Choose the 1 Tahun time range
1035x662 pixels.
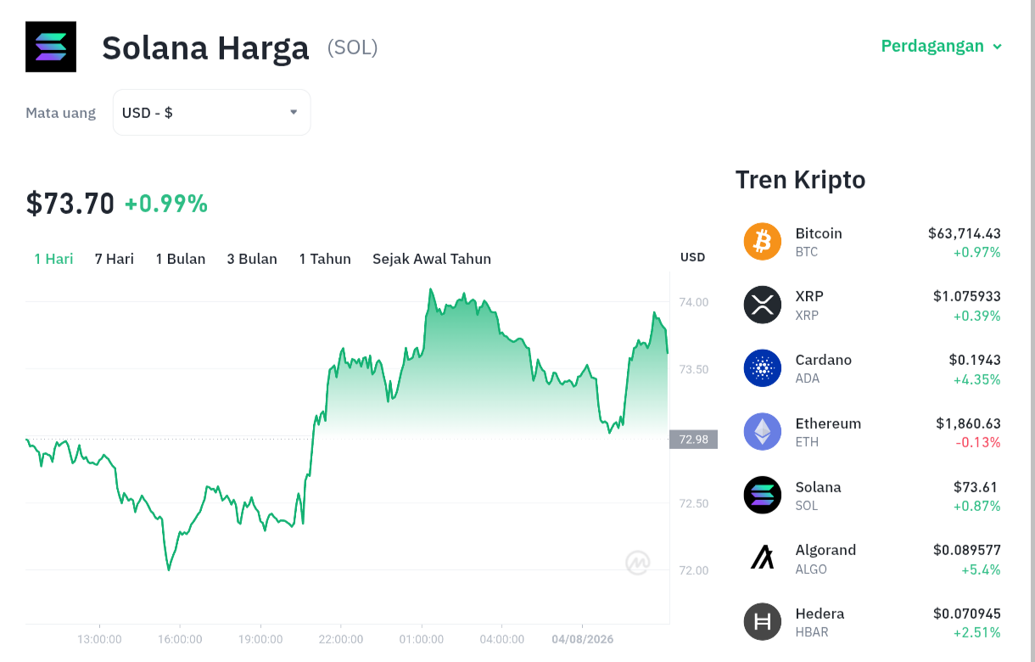click(325, 259)
